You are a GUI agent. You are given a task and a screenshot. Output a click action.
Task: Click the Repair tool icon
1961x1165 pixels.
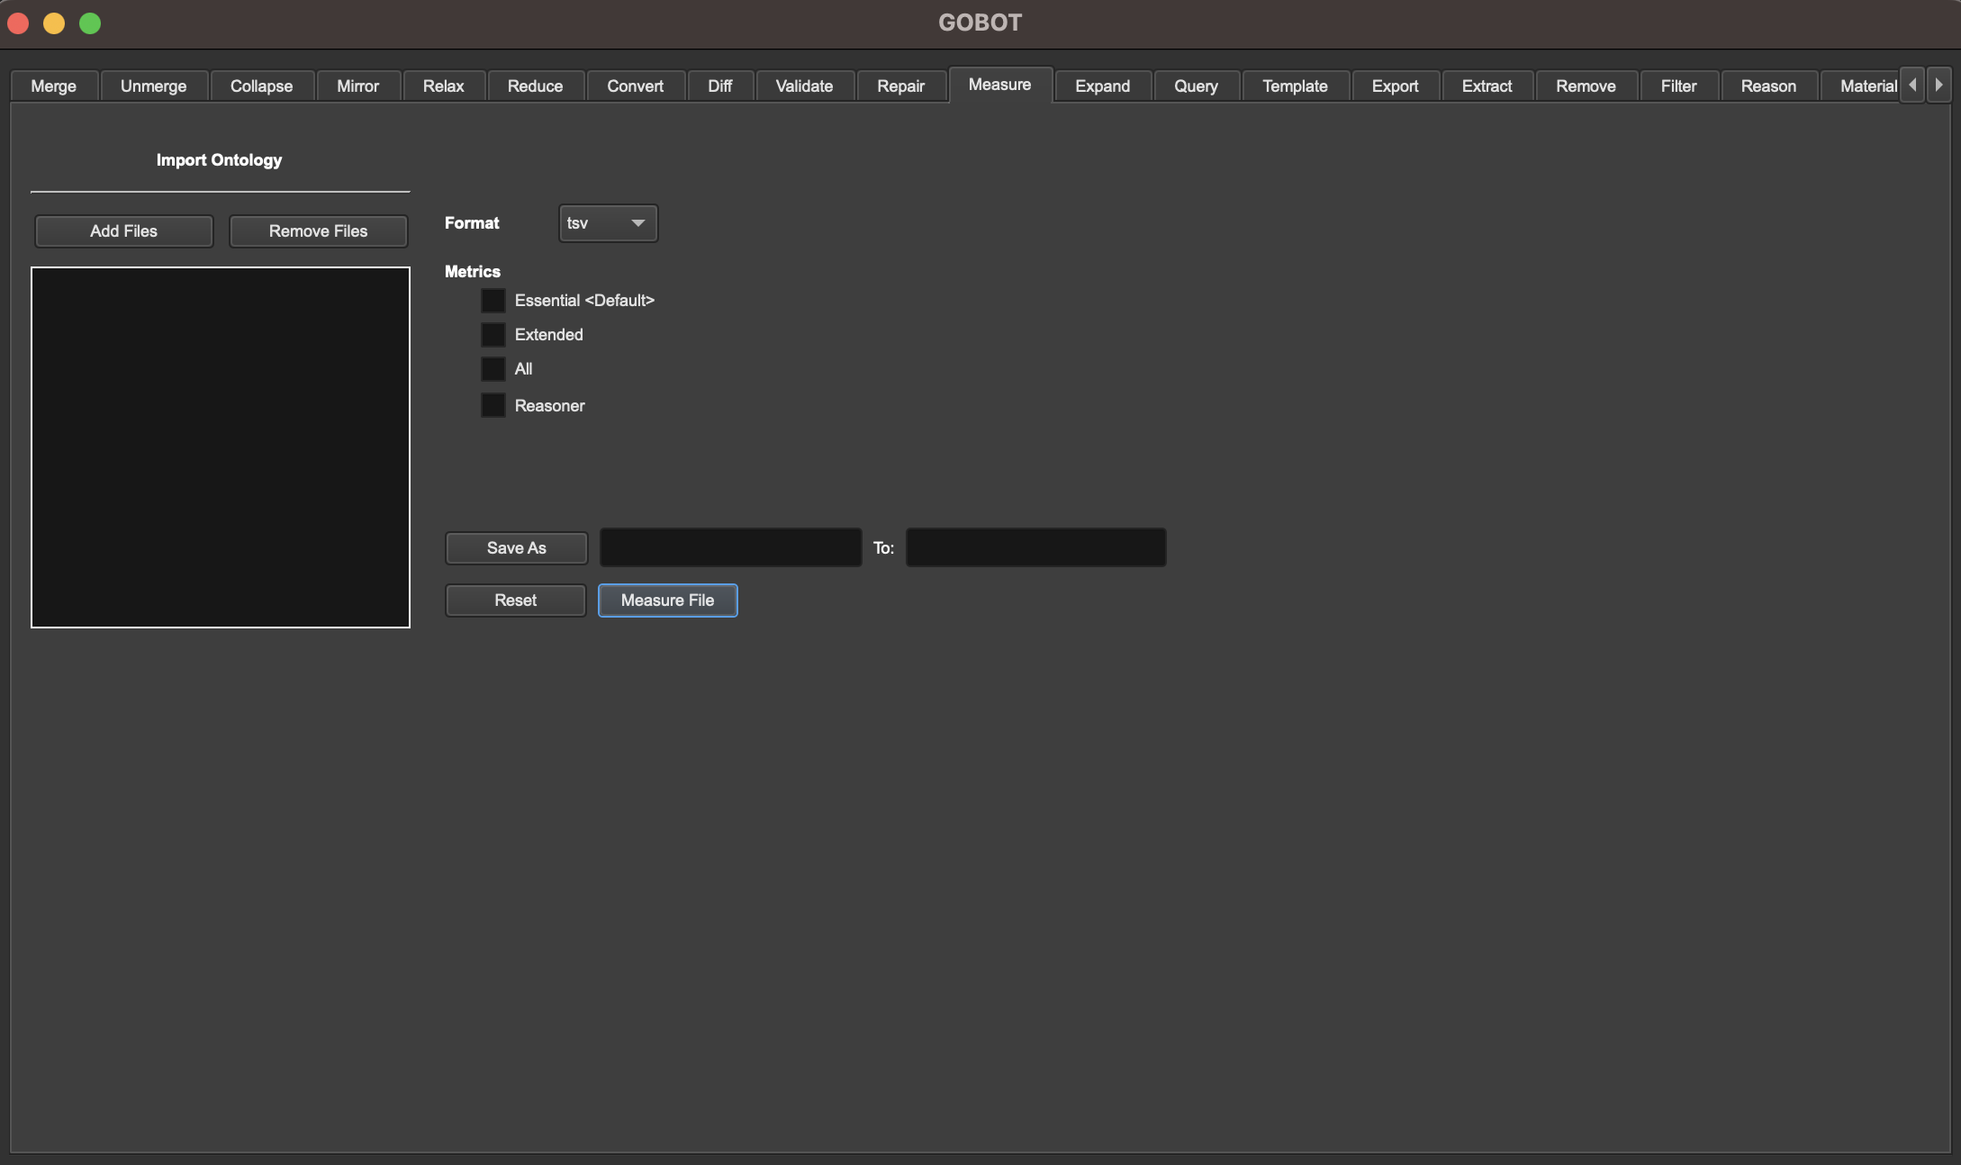click(900, 86)
